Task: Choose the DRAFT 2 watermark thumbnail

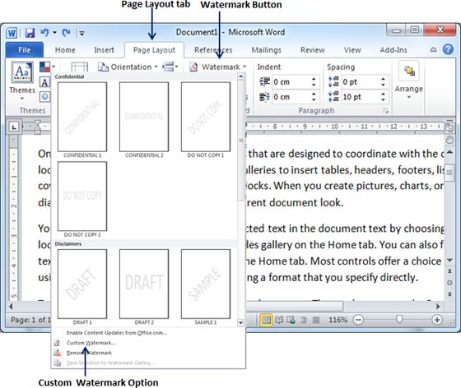Action: (144, 284)
